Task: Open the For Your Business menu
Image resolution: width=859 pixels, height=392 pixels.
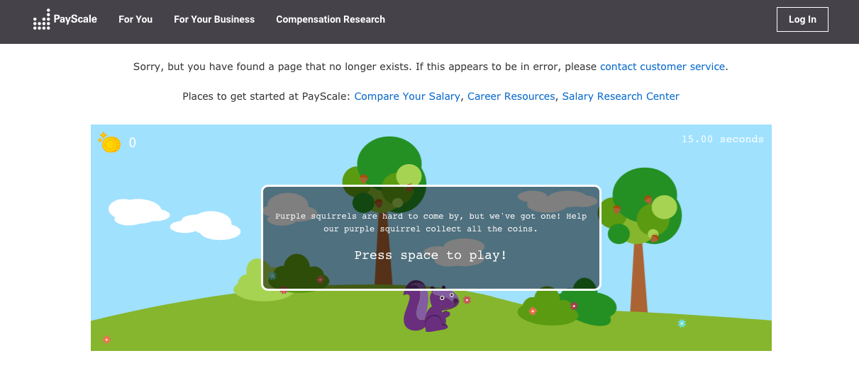Action: click(214, 20)
